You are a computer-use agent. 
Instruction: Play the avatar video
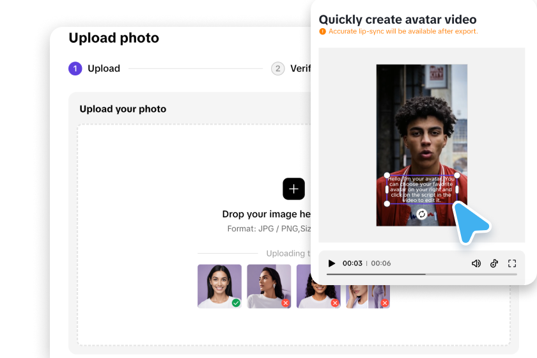[x=331, y=263]
